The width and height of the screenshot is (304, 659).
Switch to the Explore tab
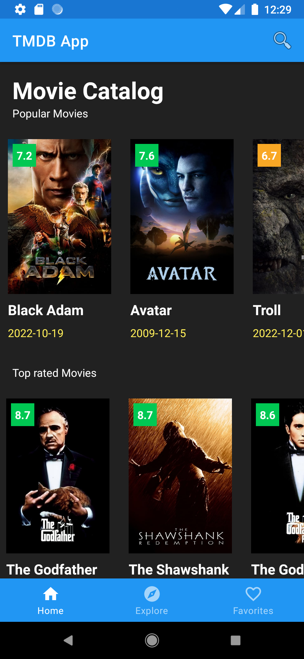click(x=152, y=600)
